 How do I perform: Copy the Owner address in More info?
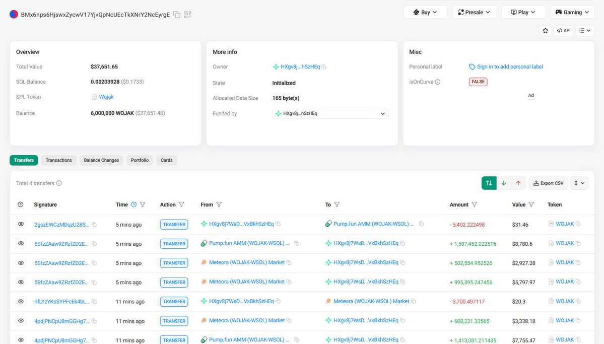point(324,67)
